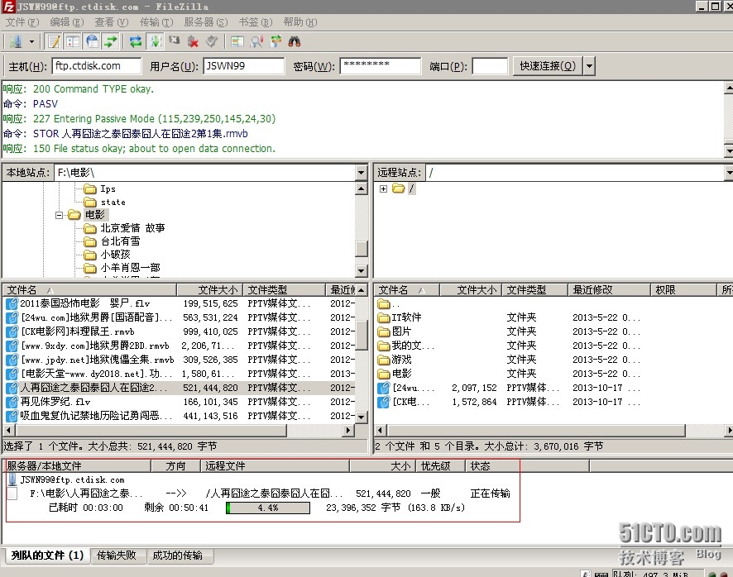733x577 pixels.
Task: Open the 查看(V) menu
Action: [111, 22]
